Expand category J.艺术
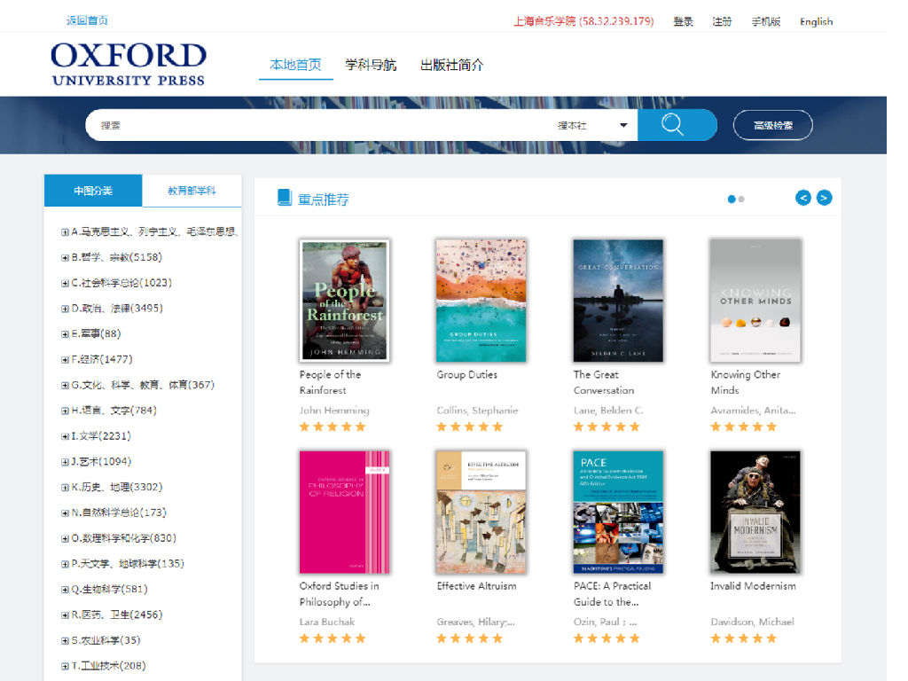908x681 pixels. click(x=65, y=462)
